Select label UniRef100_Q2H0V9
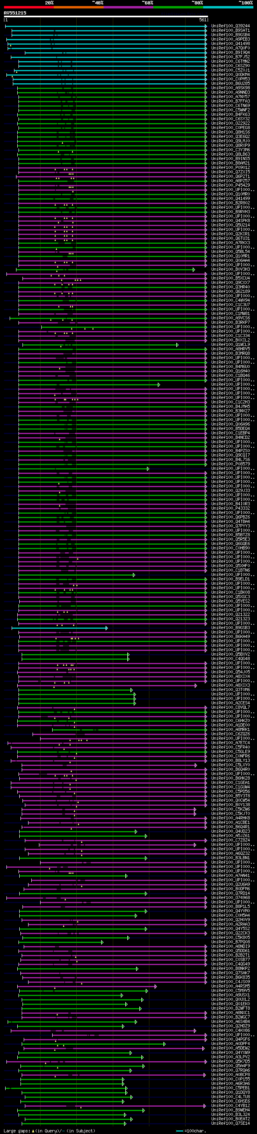 pos(230,920)
